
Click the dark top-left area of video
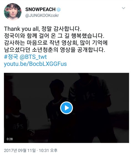click(25, 83)
